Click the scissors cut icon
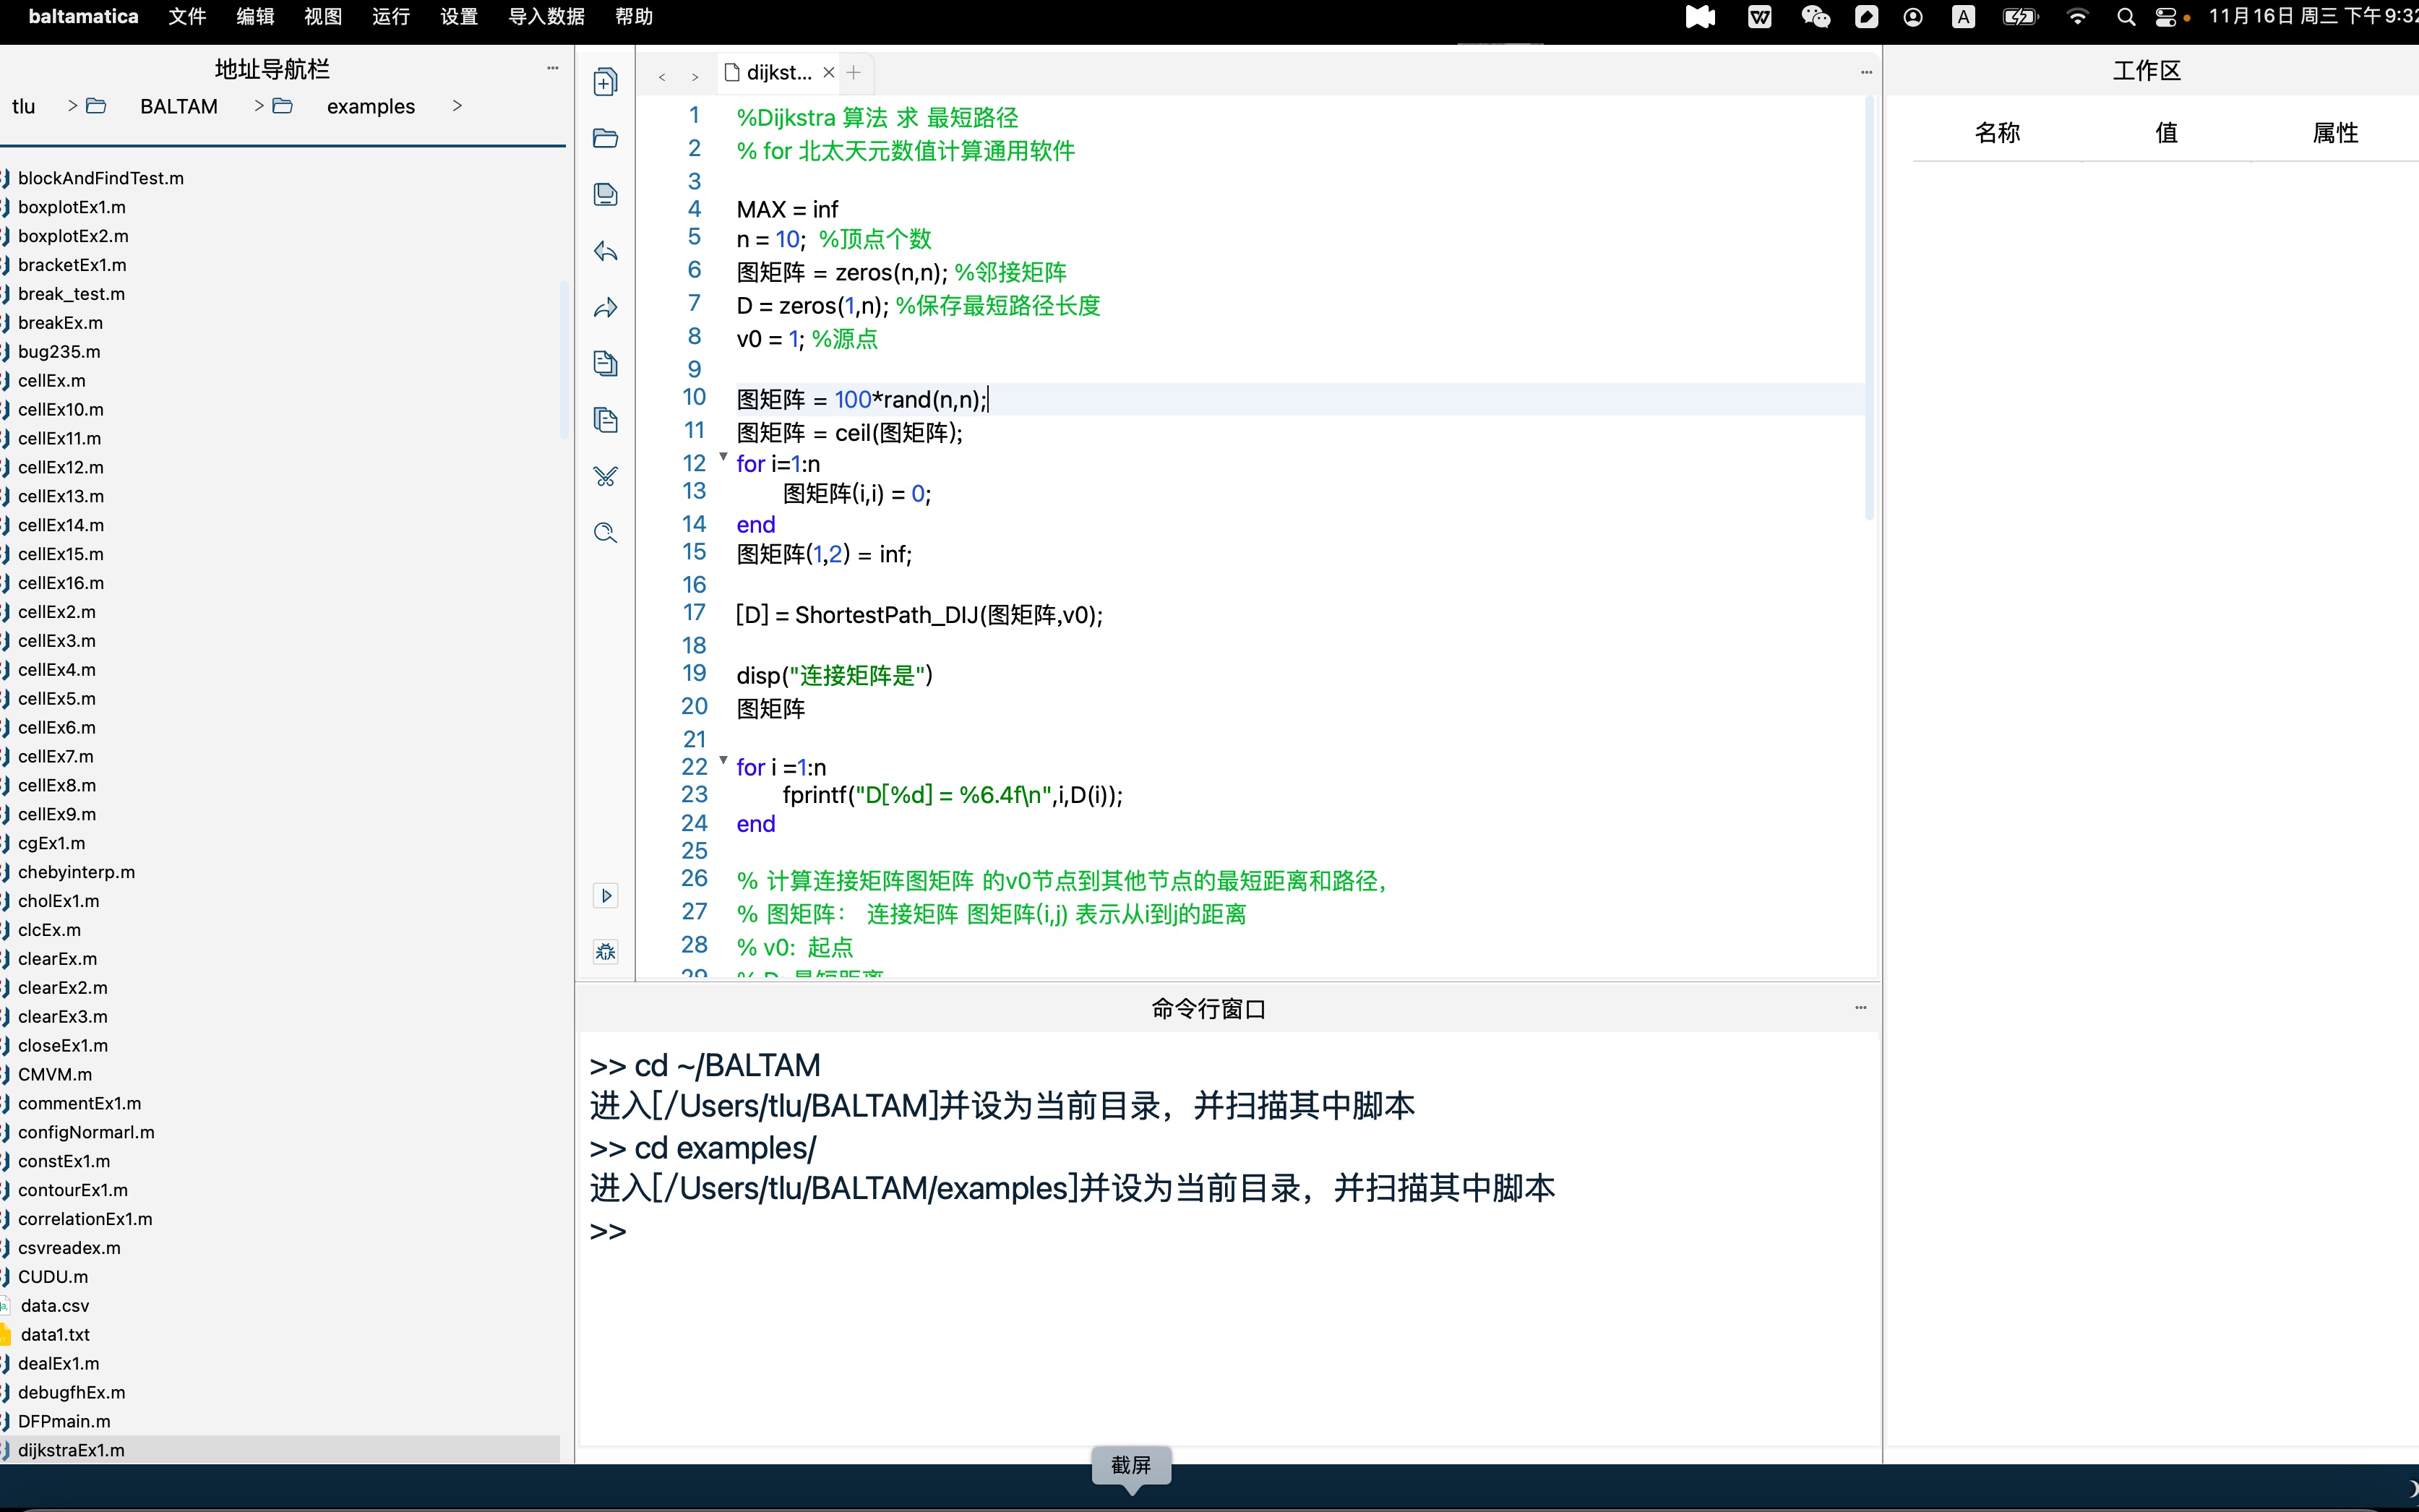The image size is (2419, 1512). coord(605,476)
